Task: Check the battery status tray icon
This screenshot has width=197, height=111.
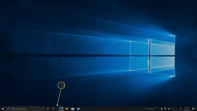Action: click(x=169, y=109)
